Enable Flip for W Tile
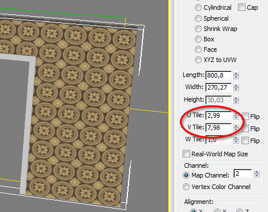Viewport: 268px width, 212px height. point(245,141)
